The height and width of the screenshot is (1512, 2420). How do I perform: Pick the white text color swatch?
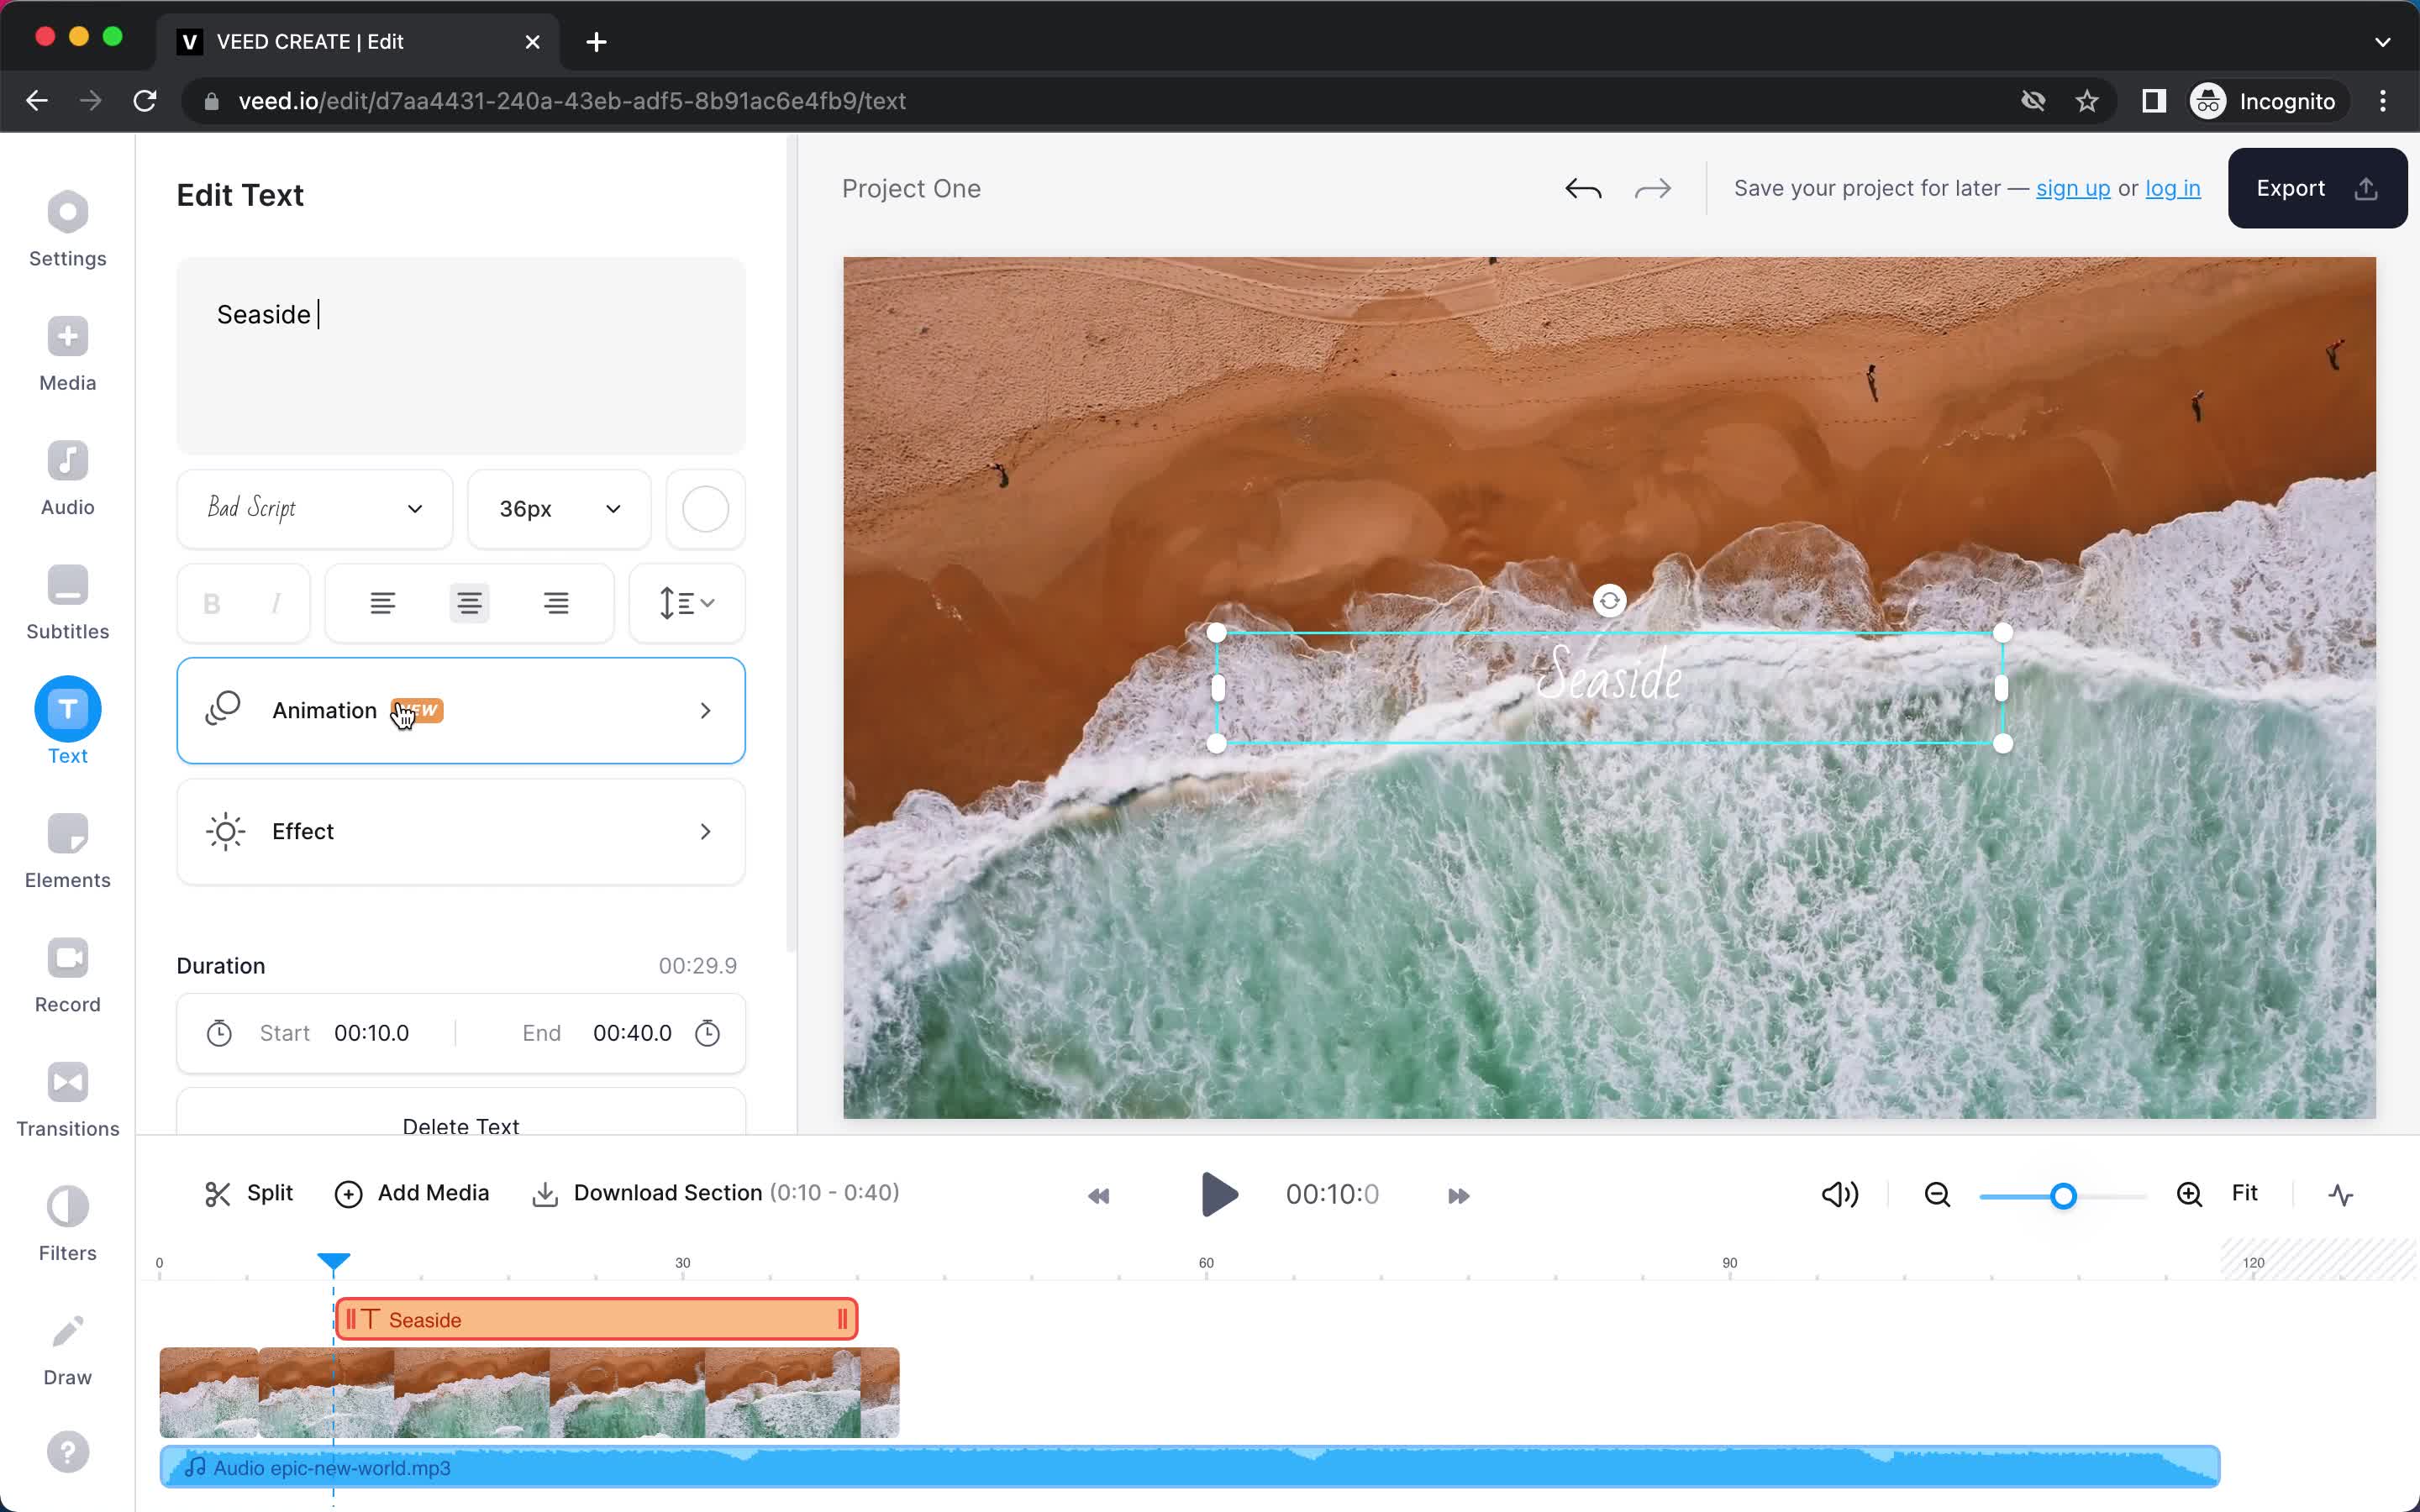[705, 509]
